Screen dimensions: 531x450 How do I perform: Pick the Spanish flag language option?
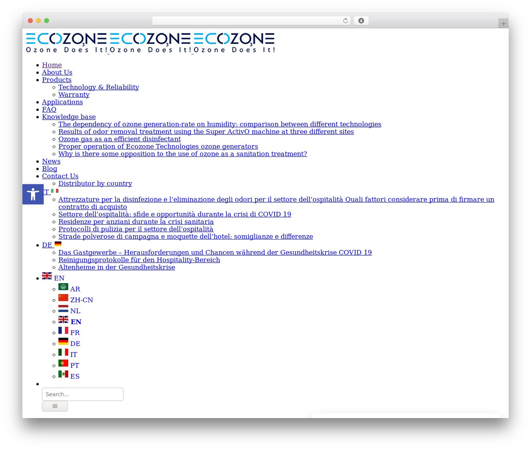pyautogui.click(x=69, y=376)
